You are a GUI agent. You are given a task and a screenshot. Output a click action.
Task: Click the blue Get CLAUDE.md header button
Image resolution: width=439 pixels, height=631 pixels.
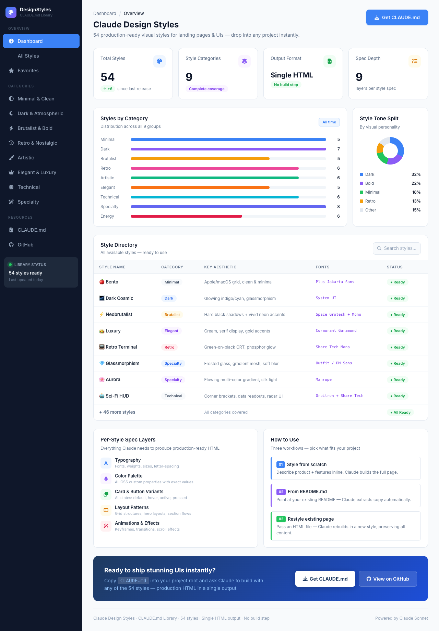tap(397, 17)
